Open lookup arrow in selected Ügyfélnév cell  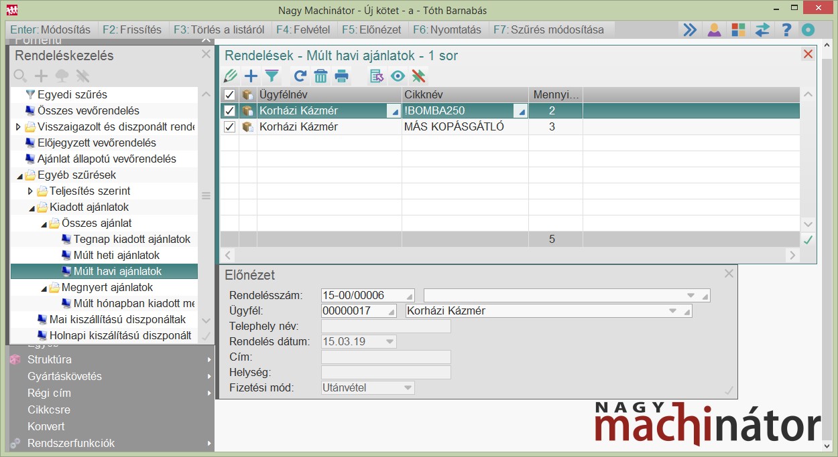click(394, 112)
